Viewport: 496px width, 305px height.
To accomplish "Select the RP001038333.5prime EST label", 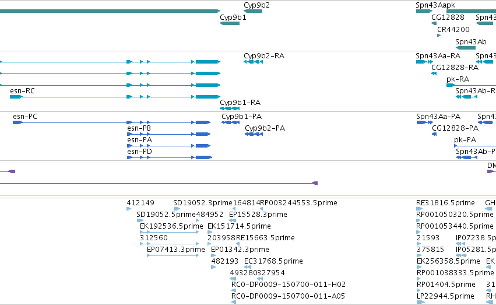I will point(456,273).
